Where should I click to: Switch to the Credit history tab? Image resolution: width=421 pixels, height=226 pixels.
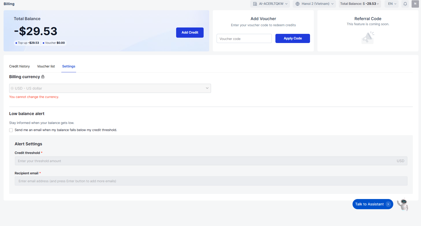[19, 66]
